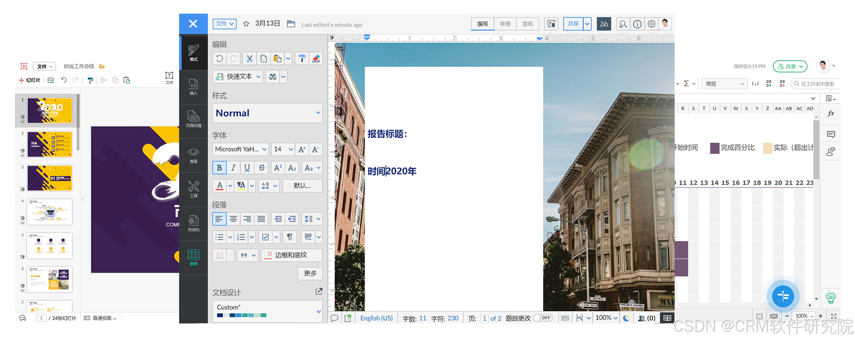Click the search icon in Writer header
855x340 pixels.
[x=623, y=24]
